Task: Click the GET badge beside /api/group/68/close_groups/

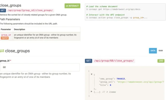Action: [x=88, y=61]
